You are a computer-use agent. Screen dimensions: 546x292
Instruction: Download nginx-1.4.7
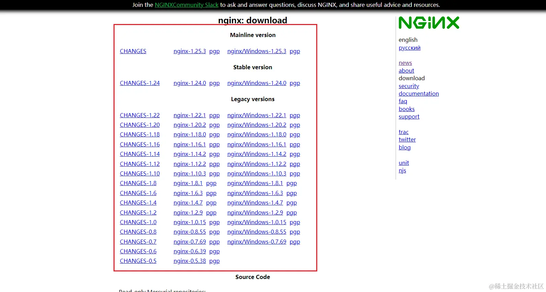188,203
